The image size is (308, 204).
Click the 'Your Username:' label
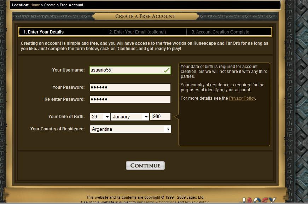68,70
